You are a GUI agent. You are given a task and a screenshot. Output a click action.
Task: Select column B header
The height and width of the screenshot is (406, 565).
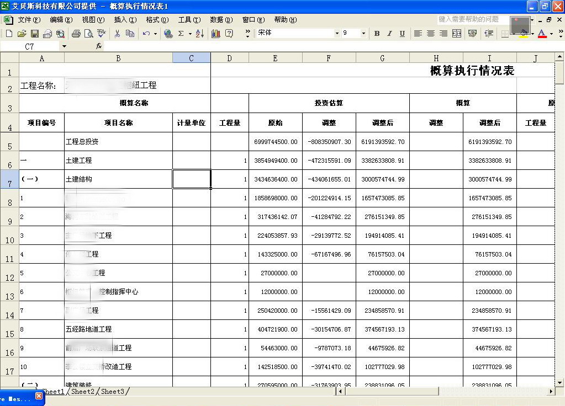tap(118, 58)
